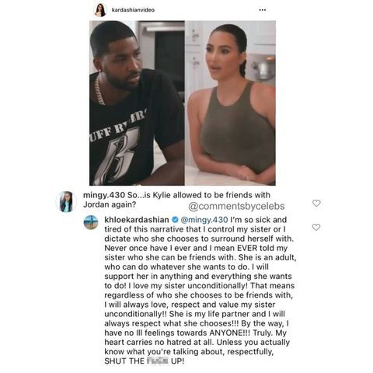Open the kardashianvideo profile picture
This screenshot has width=373, height=373.
point(100,10)
